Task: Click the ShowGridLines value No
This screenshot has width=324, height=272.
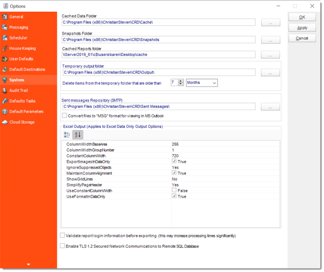Action: coord(174,179)
